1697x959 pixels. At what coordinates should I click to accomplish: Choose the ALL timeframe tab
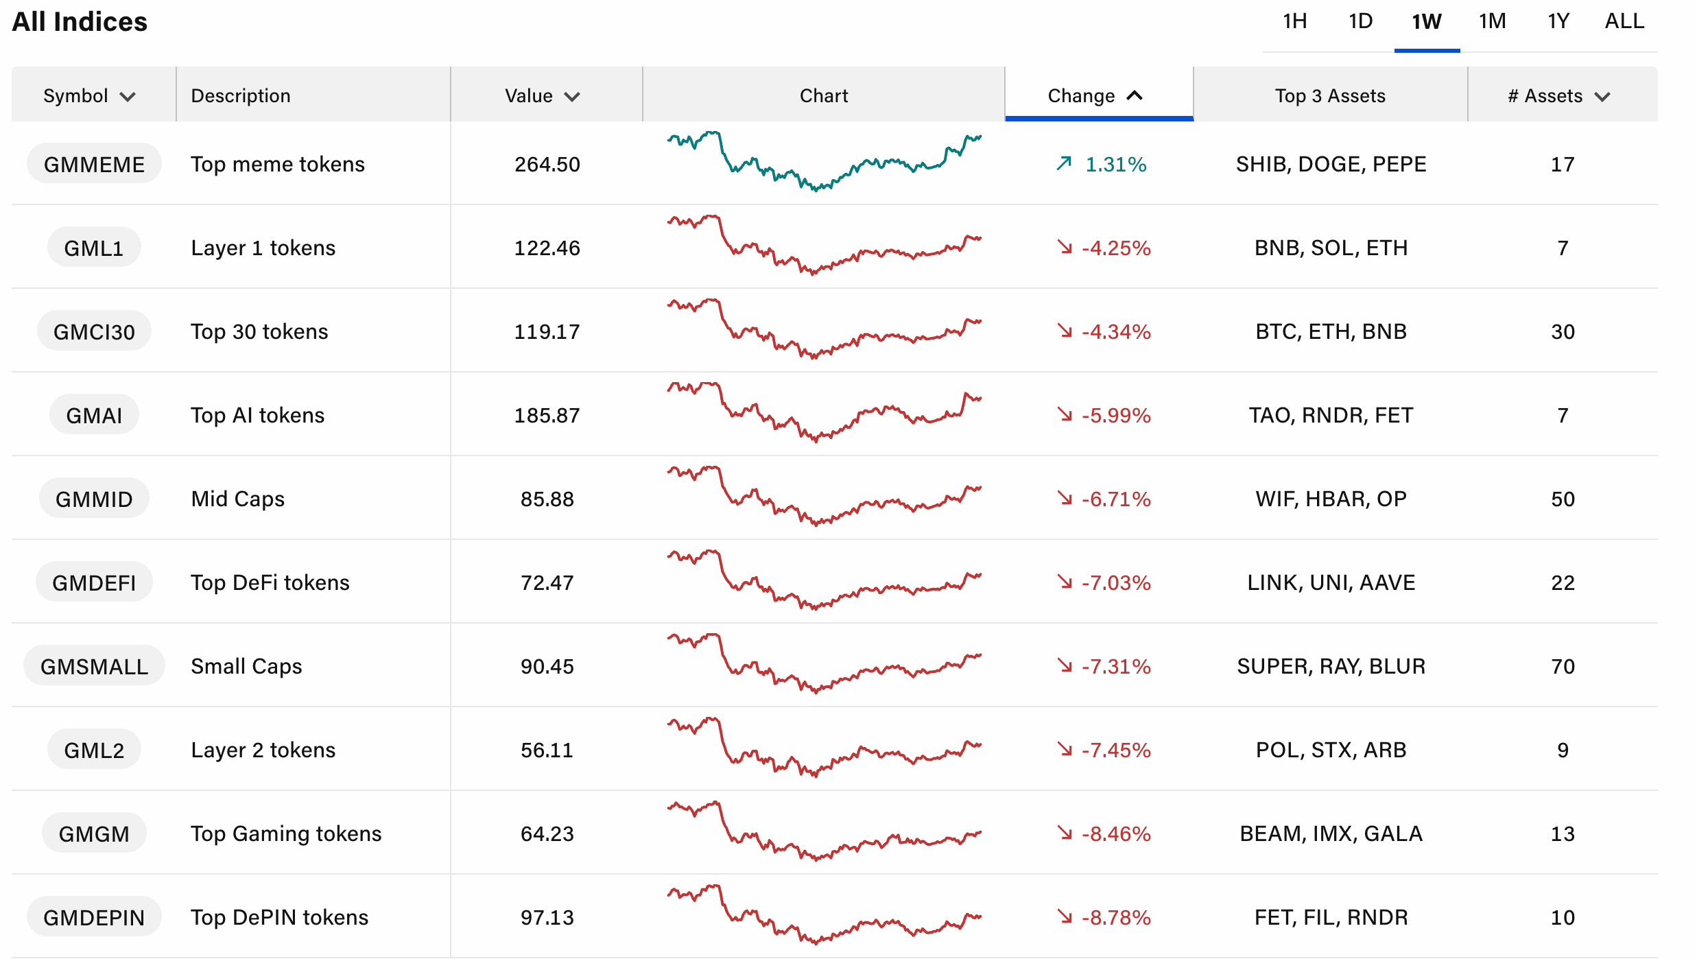[x=1624, y=21]
